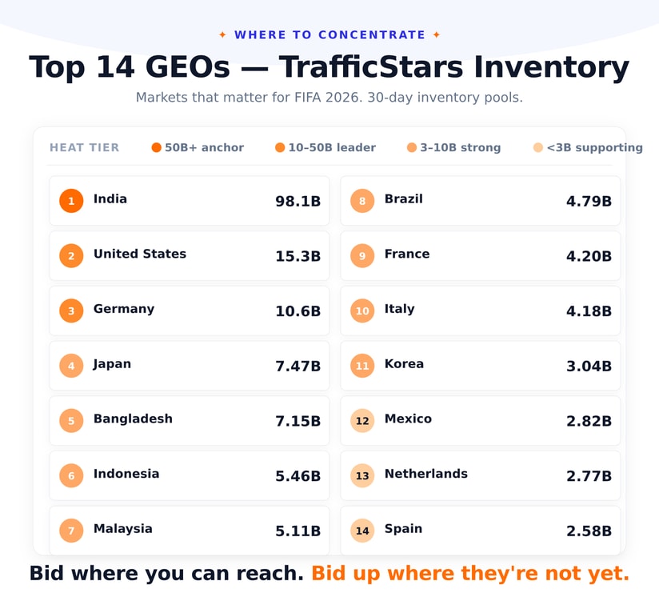Select the Bangladesh inventory card
659x605 pixels.
click(189, 420)
